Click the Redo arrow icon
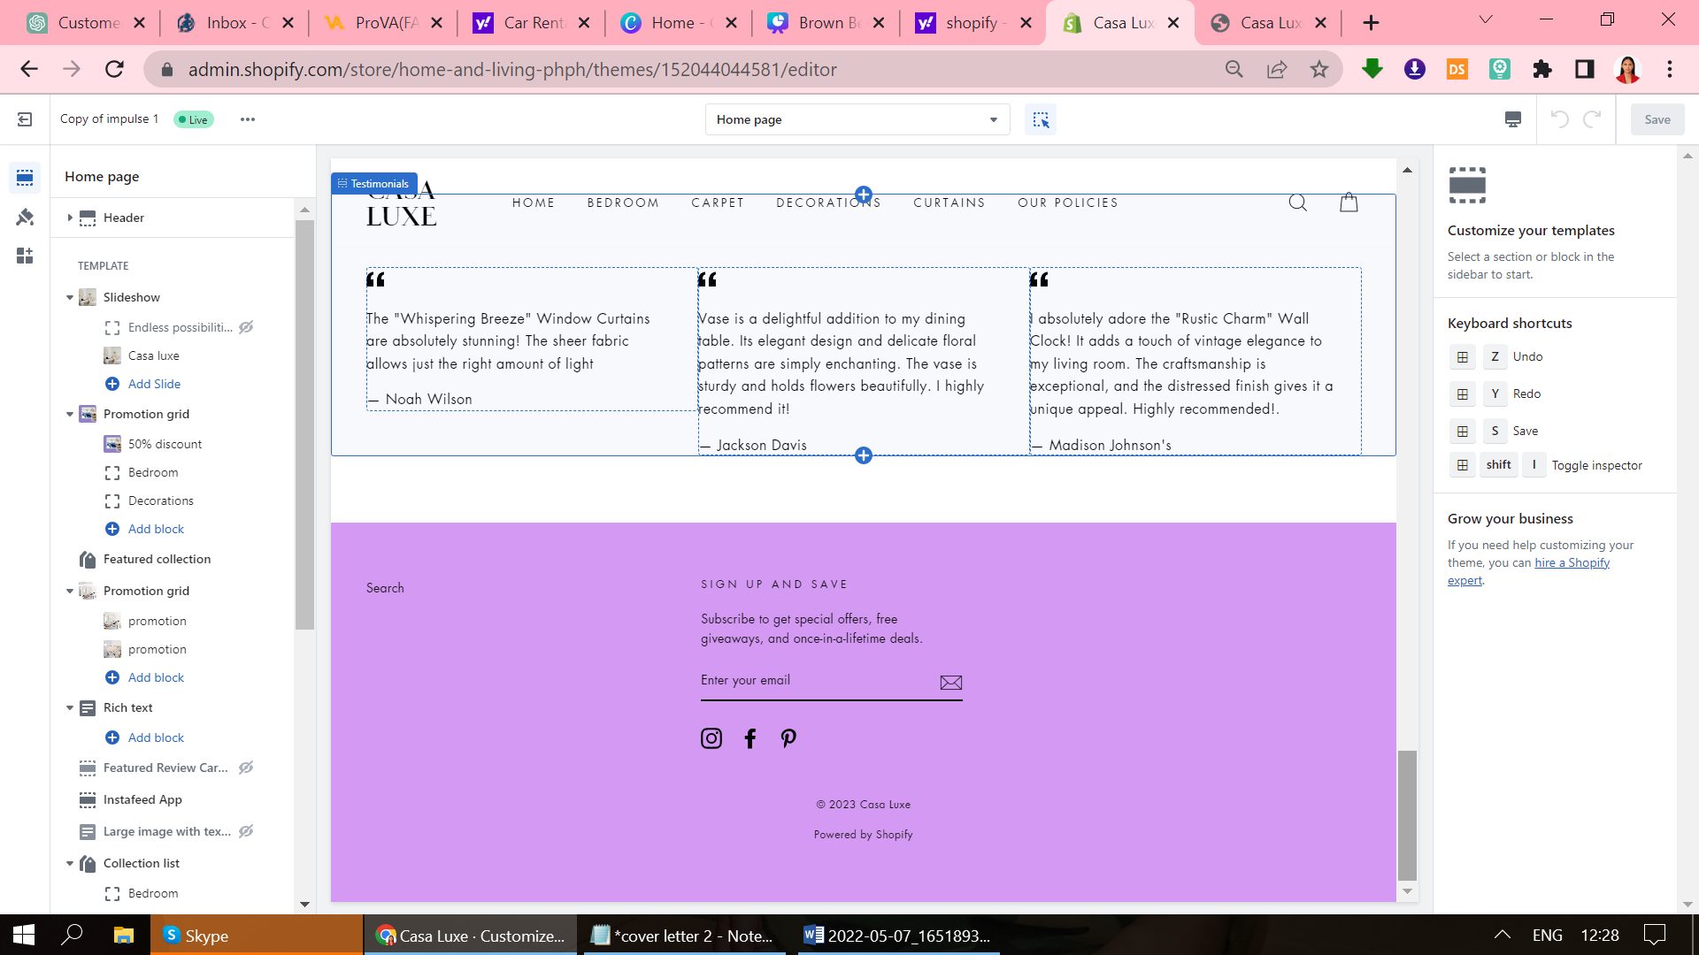Viewport: 1699px width, 955px height. (1592, 119)
